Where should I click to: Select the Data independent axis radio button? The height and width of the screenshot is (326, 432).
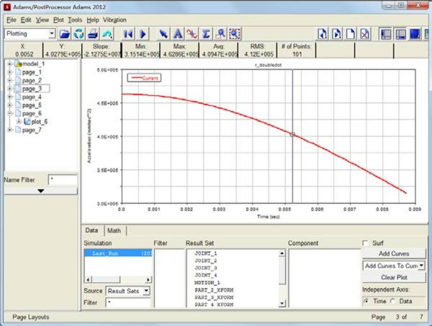(x=393, y=301)
